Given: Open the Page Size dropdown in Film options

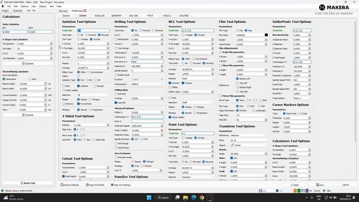Looking at the screenshot, I should click(x=252, y=115).
